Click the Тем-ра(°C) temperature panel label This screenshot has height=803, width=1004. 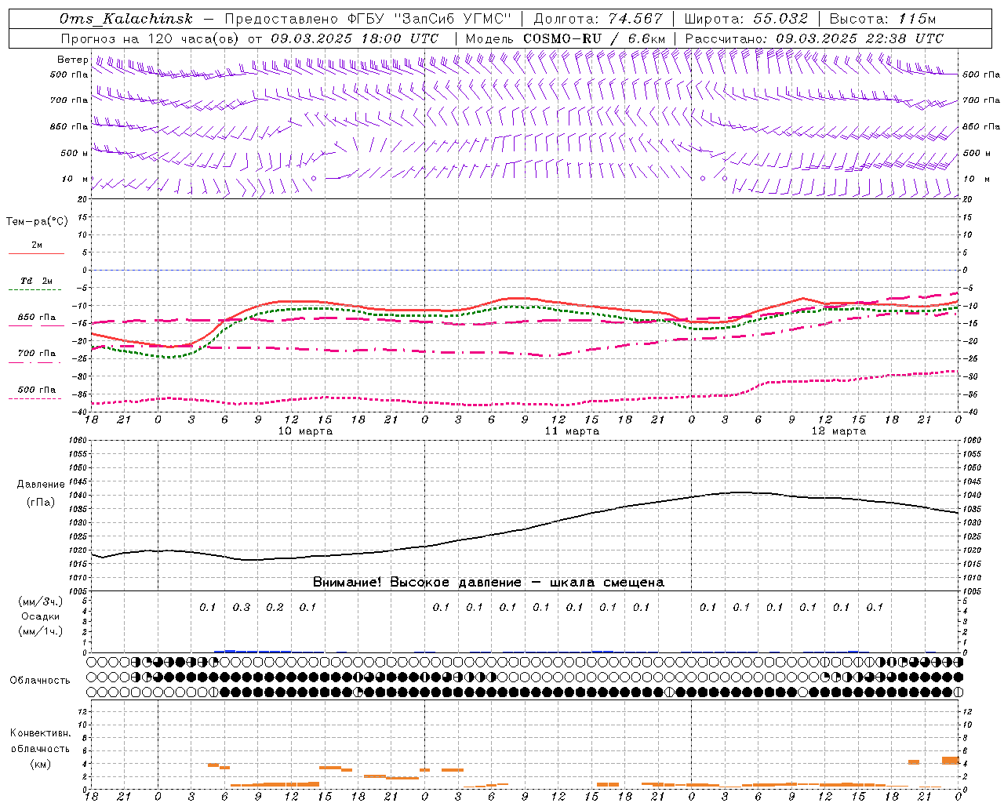click(x=37, y=222)
